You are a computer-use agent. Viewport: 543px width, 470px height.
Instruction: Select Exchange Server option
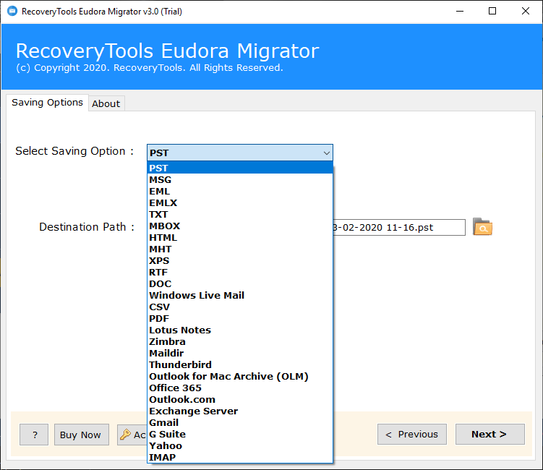239,411
